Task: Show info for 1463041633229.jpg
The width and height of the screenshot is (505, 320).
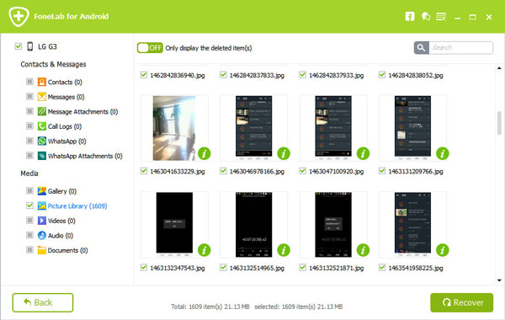Action: 205,153
